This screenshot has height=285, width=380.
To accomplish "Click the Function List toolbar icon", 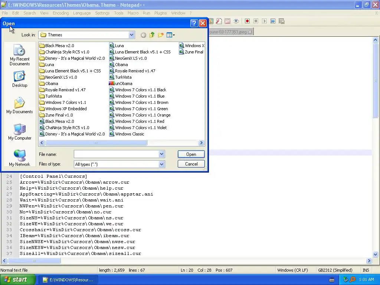I will point(219,21).
